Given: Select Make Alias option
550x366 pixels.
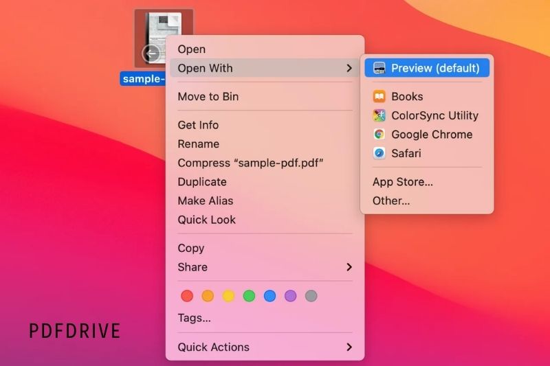Looking at the screenshot, I should pos(265,201).
